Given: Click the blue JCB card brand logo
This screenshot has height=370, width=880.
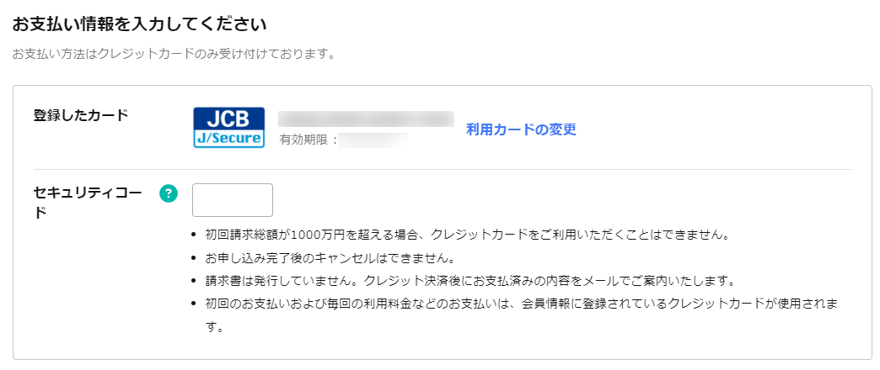Looking at the screenshot, I should [228, 118].
